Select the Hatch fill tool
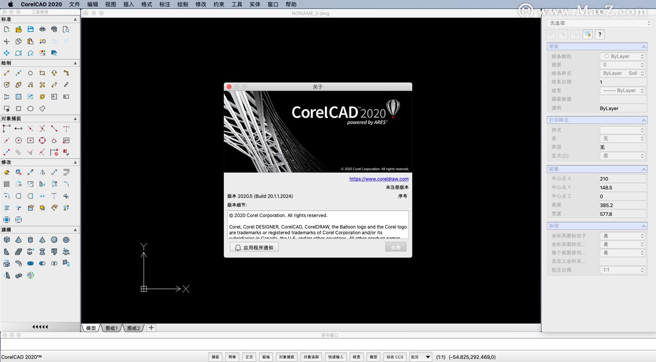This screenshot has width=656, height=362. pyautogui.click(x=18, y=97)
